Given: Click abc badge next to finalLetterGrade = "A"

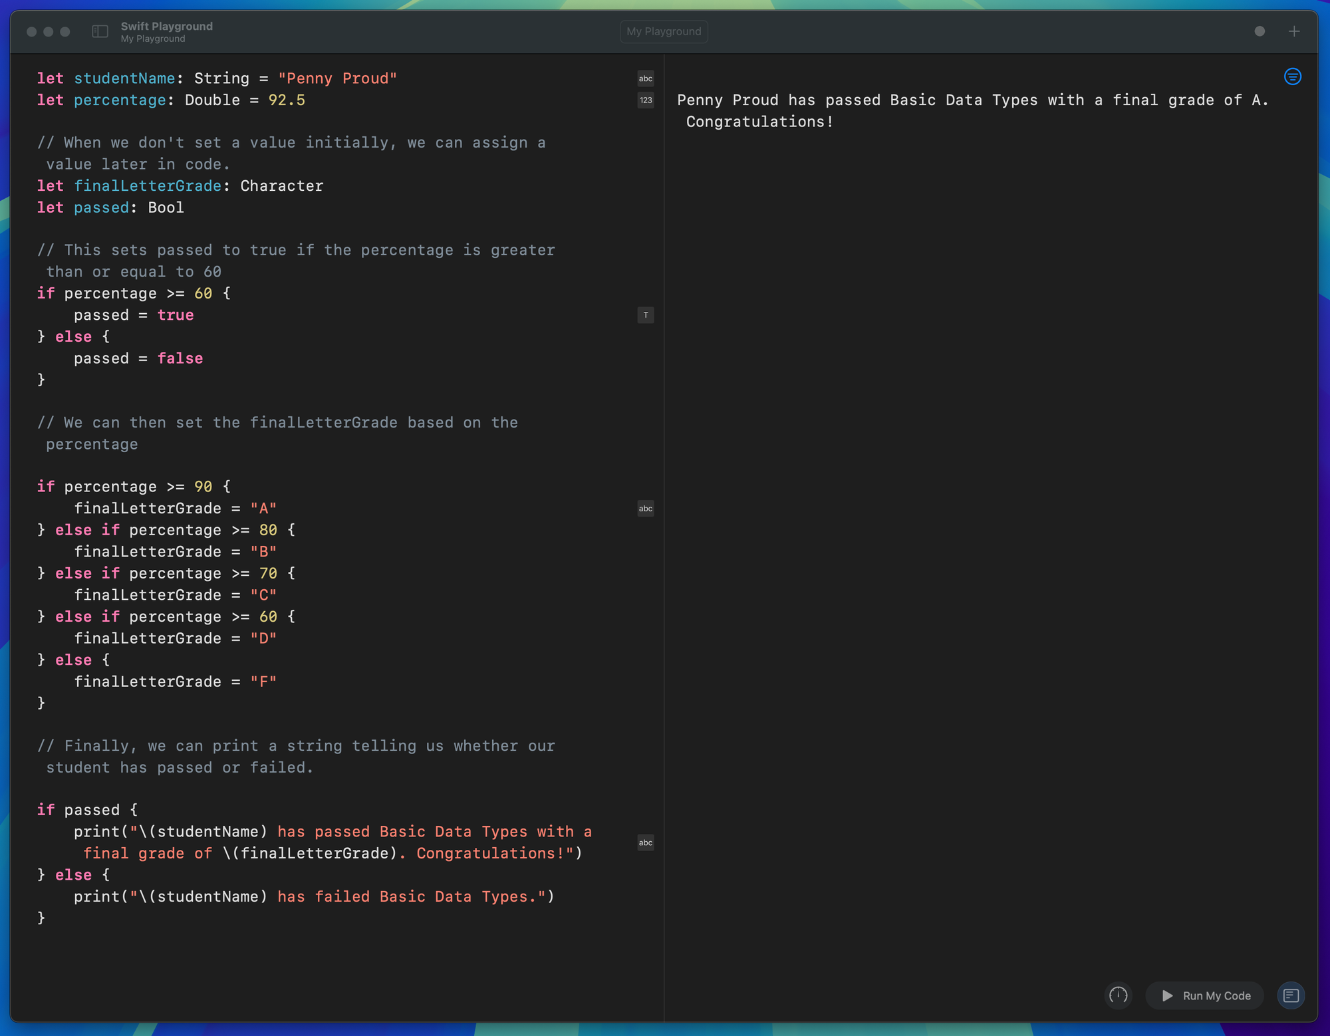Looking at the screenshot, I should (645, 509).
